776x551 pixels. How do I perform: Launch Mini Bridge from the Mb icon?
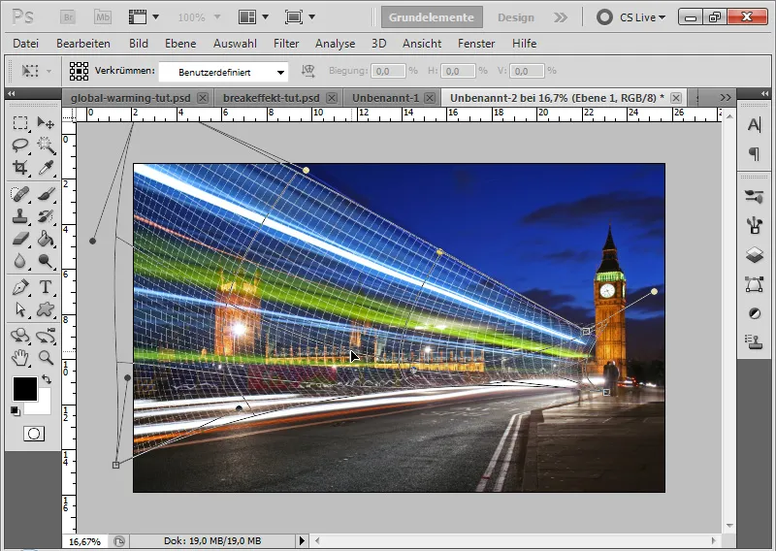point(103,17)
